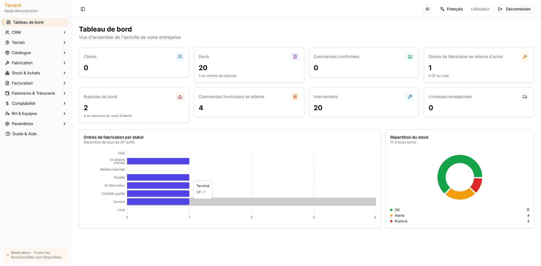
Task: Expand the Stock & Achats chevron
Action: click(65, 73)
